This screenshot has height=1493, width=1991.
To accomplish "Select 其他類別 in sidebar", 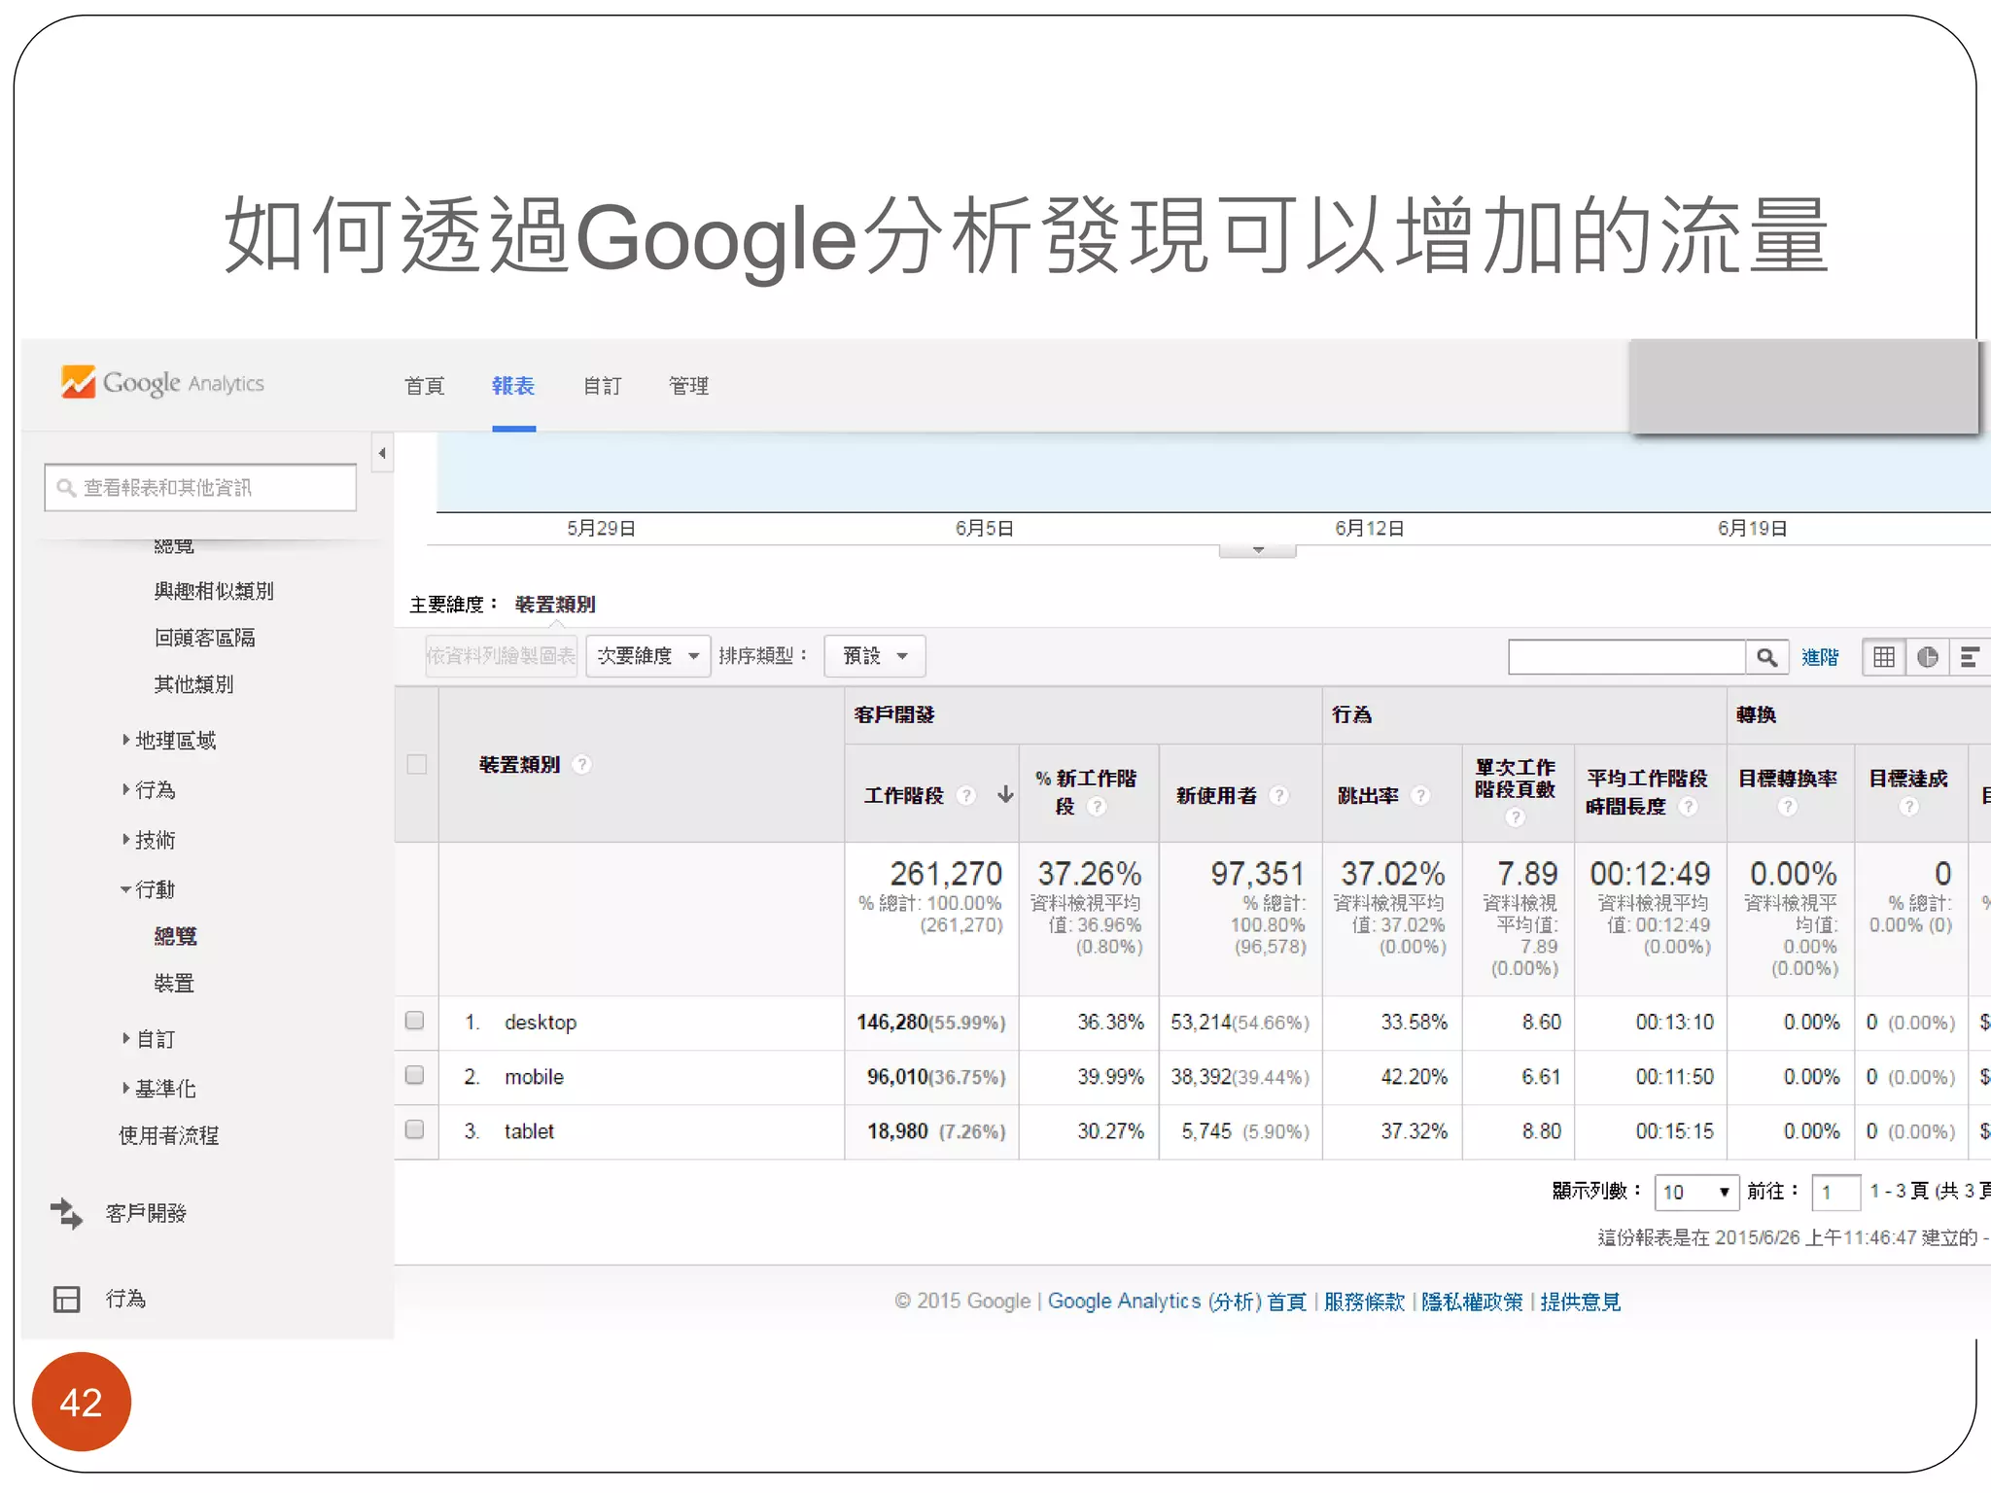I will point(193,684).
